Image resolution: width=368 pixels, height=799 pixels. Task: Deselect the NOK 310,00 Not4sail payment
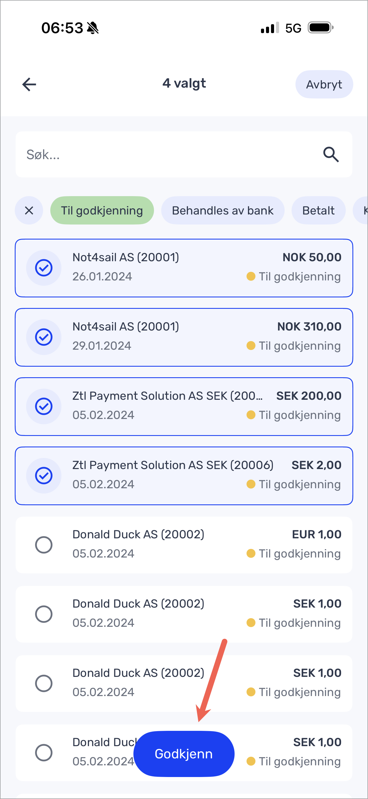[x=44, y=337]
